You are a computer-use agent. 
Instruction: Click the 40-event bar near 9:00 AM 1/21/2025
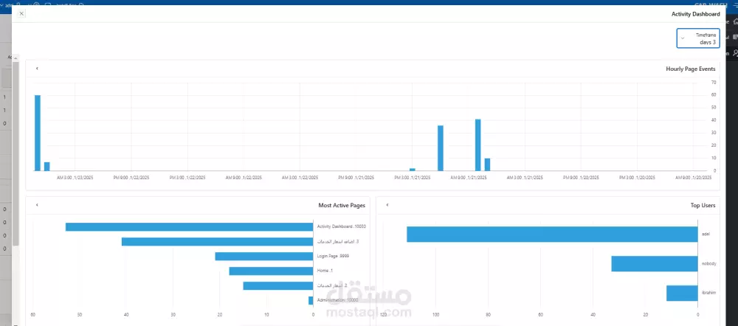477,145
